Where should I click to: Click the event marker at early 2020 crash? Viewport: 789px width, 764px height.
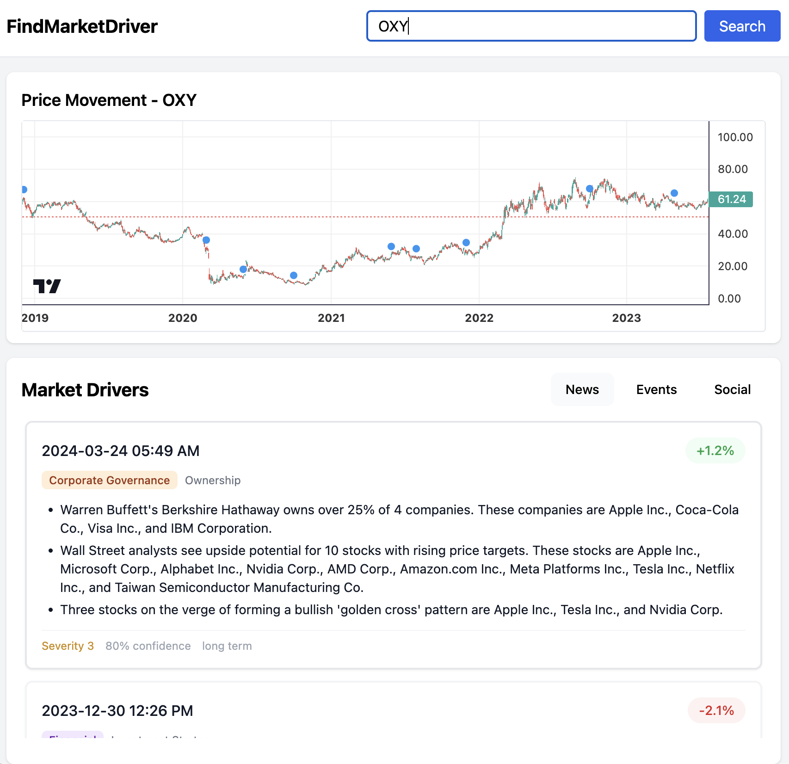pos(206,240)
